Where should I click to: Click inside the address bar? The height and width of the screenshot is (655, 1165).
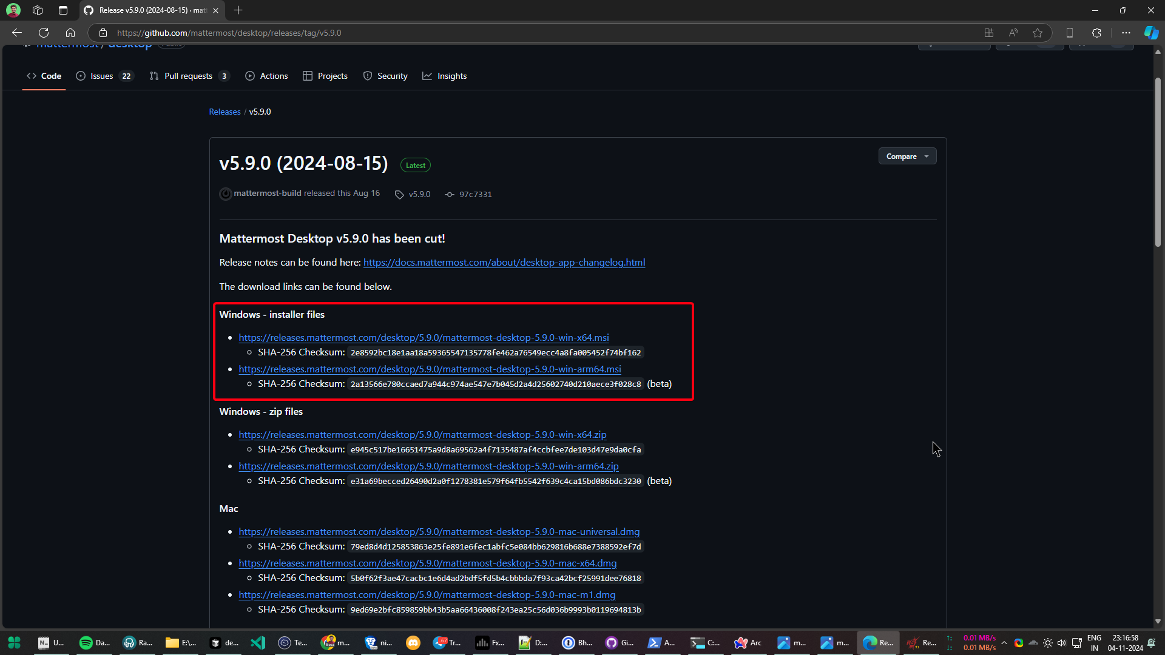[364, 33]
